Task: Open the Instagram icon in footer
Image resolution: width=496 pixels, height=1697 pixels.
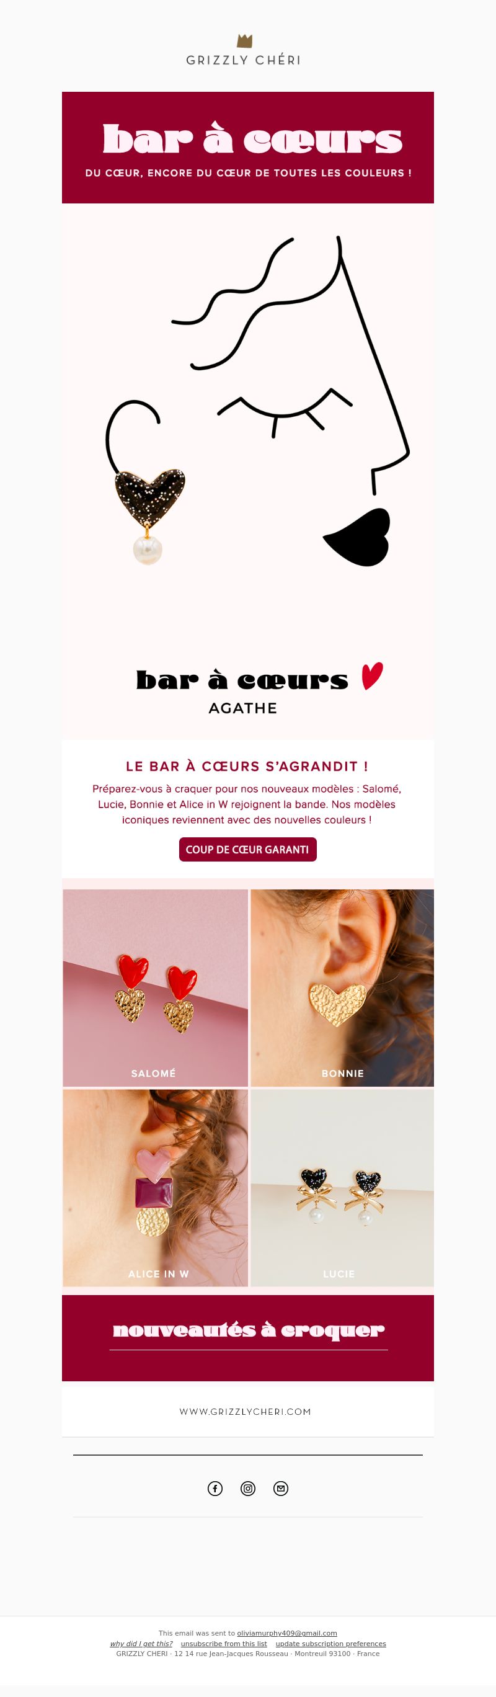Action: click(x=247, y=1488)
